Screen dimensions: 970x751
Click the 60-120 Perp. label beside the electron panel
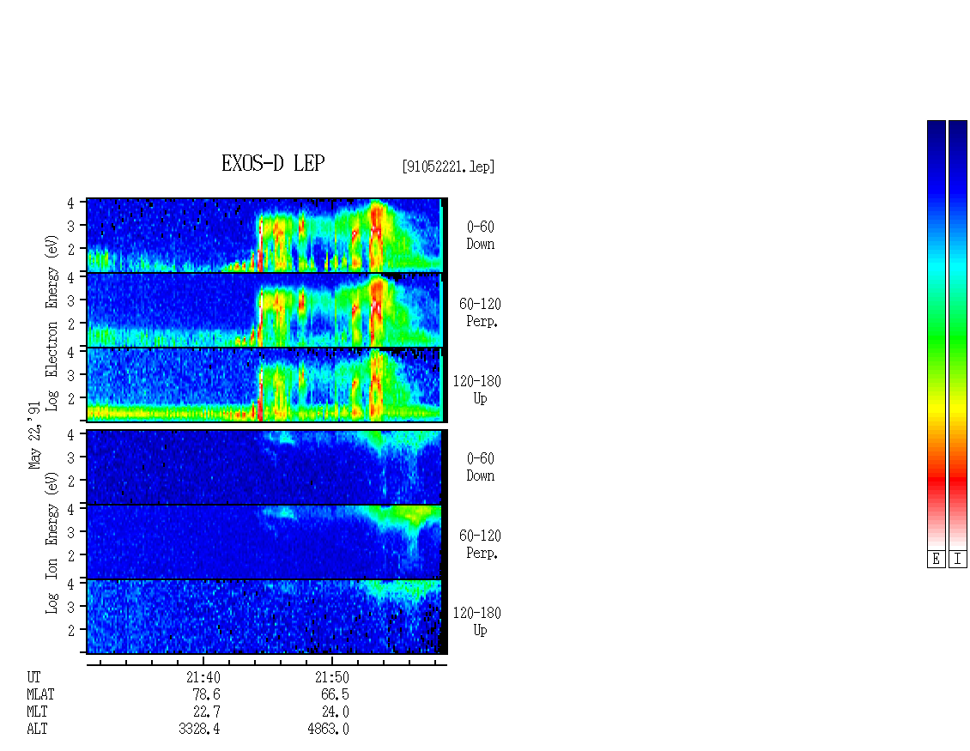pos(480,312)
